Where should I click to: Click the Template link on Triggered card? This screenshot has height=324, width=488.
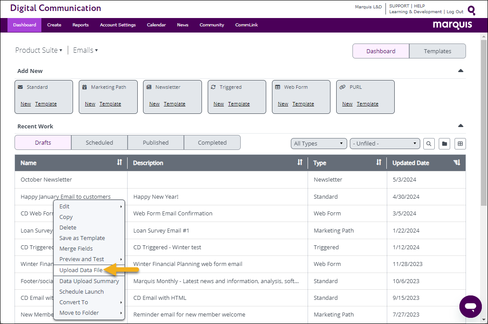238,104
